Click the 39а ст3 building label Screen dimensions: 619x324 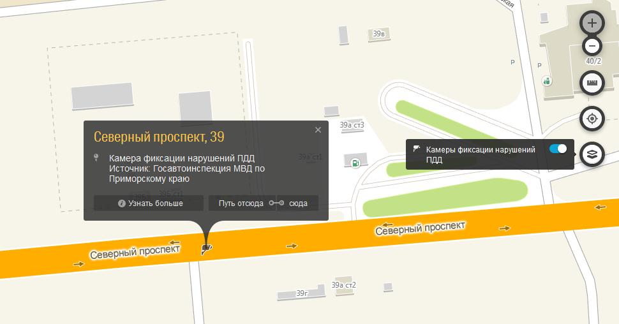pyautogui.click(x=352, y=125)
